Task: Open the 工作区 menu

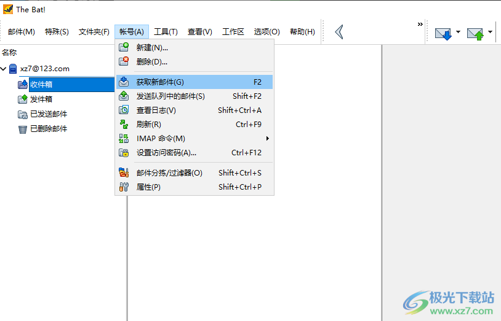Action: click(233, 32)
